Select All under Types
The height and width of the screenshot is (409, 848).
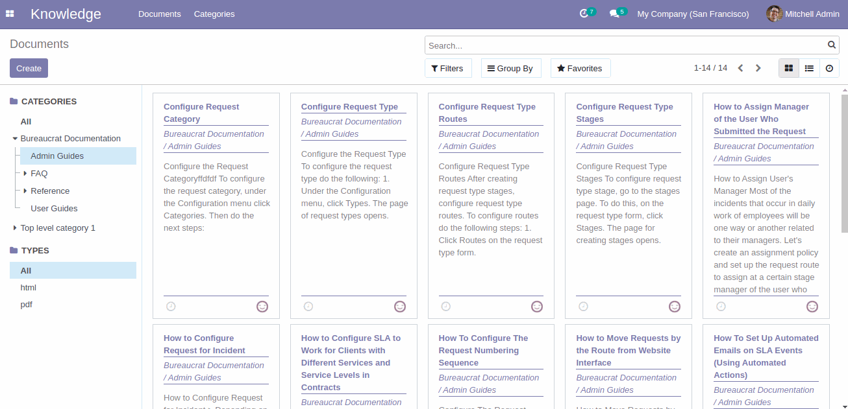(x=73, y=271)
